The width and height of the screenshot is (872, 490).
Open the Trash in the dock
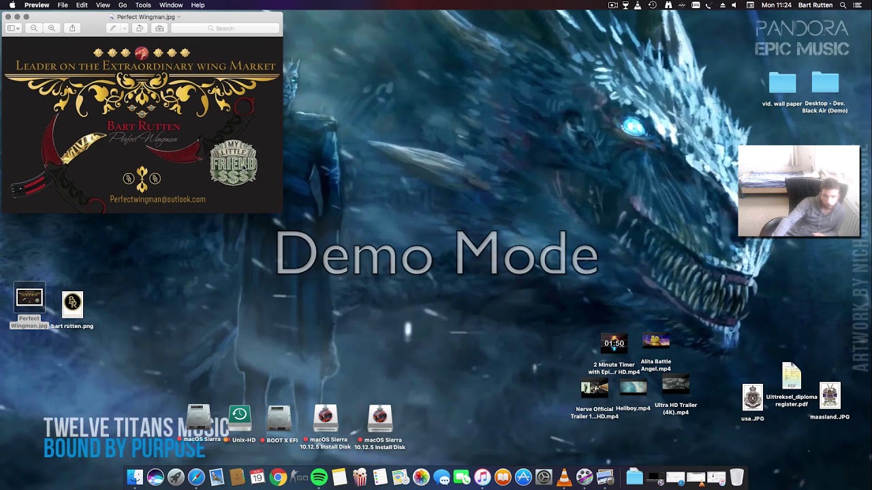point(736,478)
